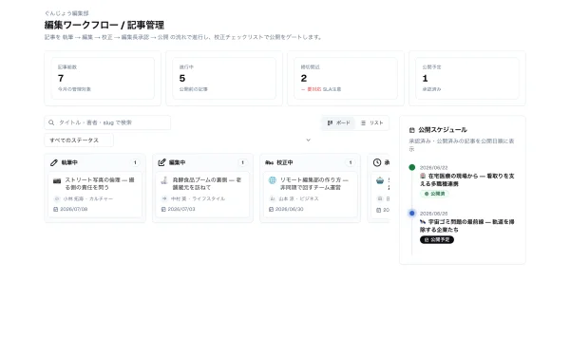This screenshot has height=356, width=570.
Task: Click the green 公開済 status badge
Action: (x=435, y=194)
